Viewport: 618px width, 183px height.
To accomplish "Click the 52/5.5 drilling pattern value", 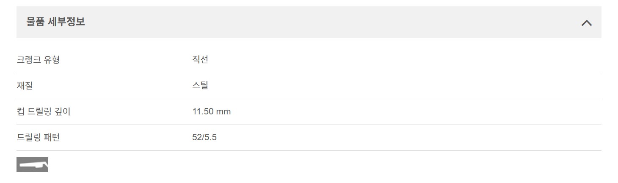I will [x=204, y=138].
